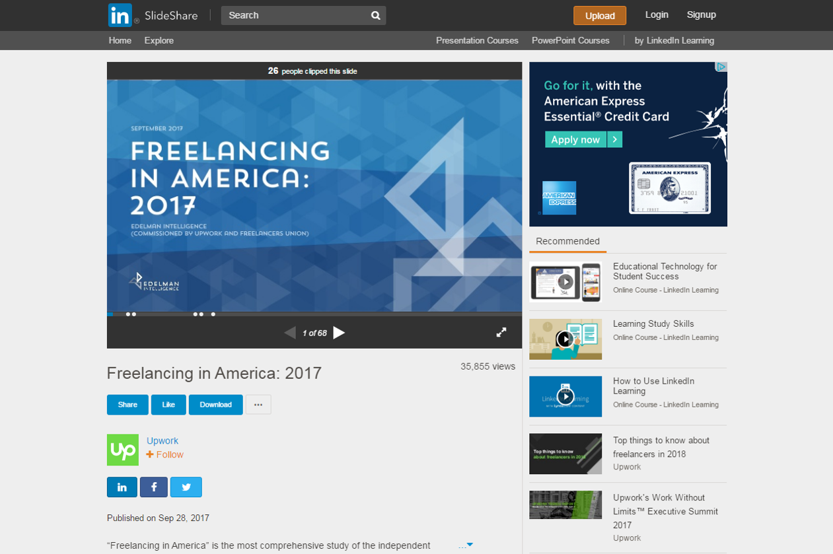Viewport: 833px width, 554px height.
Task: Share on Facebook icon button
Action: click(154, 487)
